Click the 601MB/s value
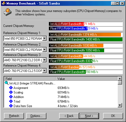126x122 pixels. pyautogui.click(x=63, y=92)
